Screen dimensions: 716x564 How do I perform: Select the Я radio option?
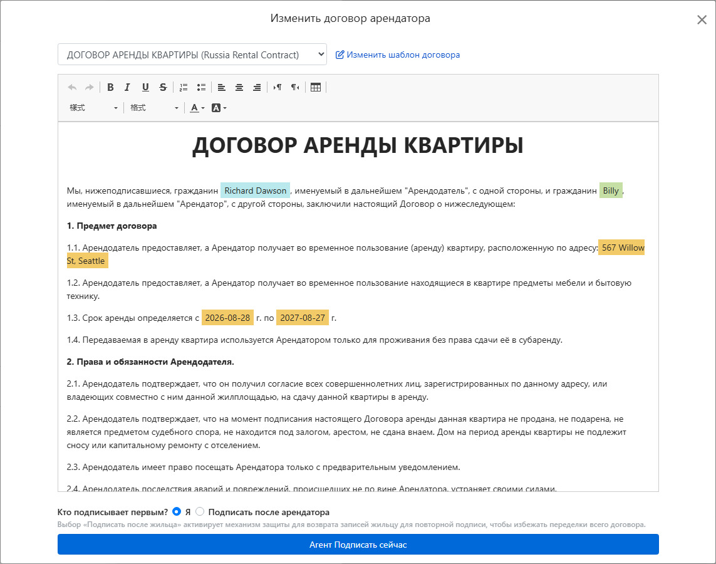click(177, 512)
